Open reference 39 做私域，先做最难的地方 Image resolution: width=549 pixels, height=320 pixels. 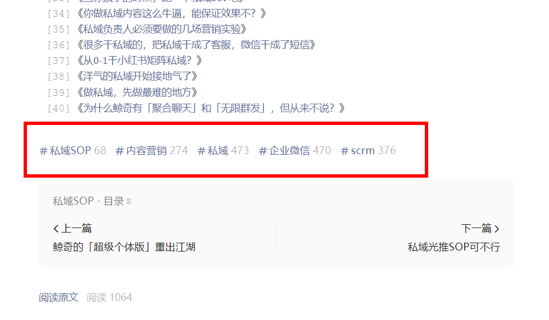click(137, 92)
